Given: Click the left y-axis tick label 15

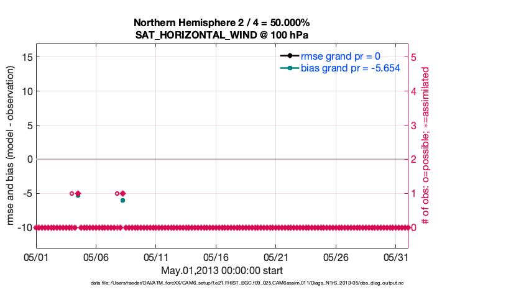Looking at the screenshot, I should pyautogui.click(x=25, y=57).
